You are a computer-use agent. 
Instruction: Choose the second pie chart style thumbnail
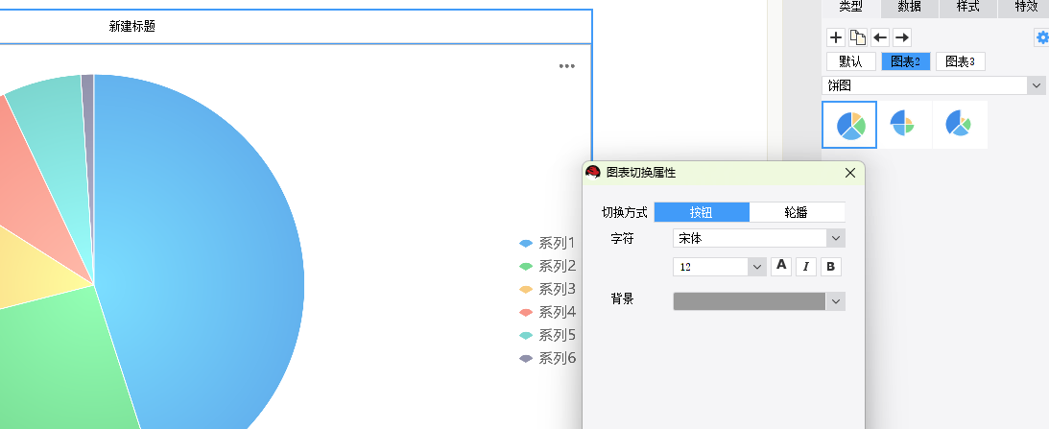click(x=904, y=125)
